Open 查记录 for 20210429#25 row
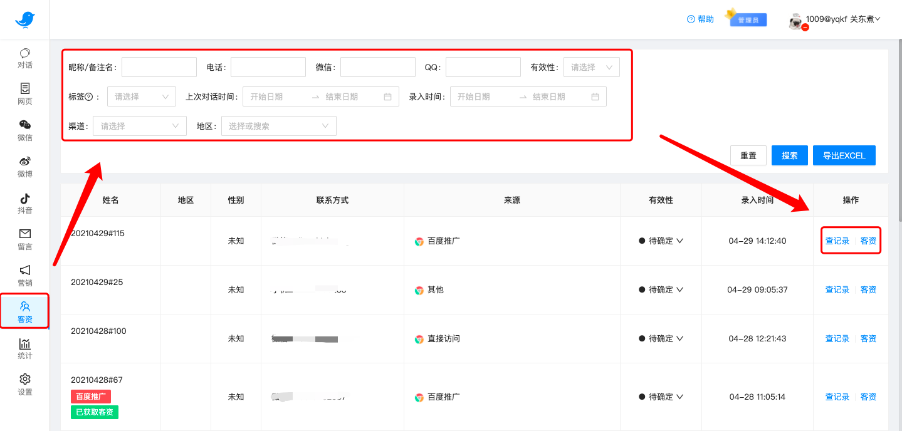The width and height of the screenshot is (902, 431). 837,290
